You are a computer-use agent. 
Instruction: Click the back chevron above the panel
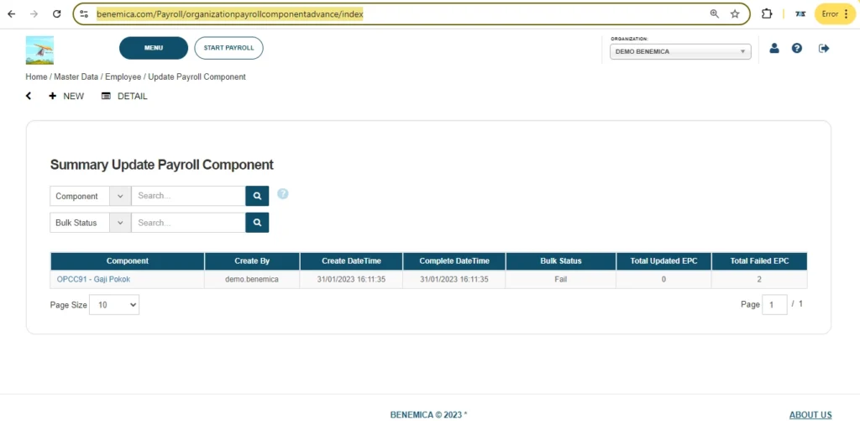[x=29, y=96]
